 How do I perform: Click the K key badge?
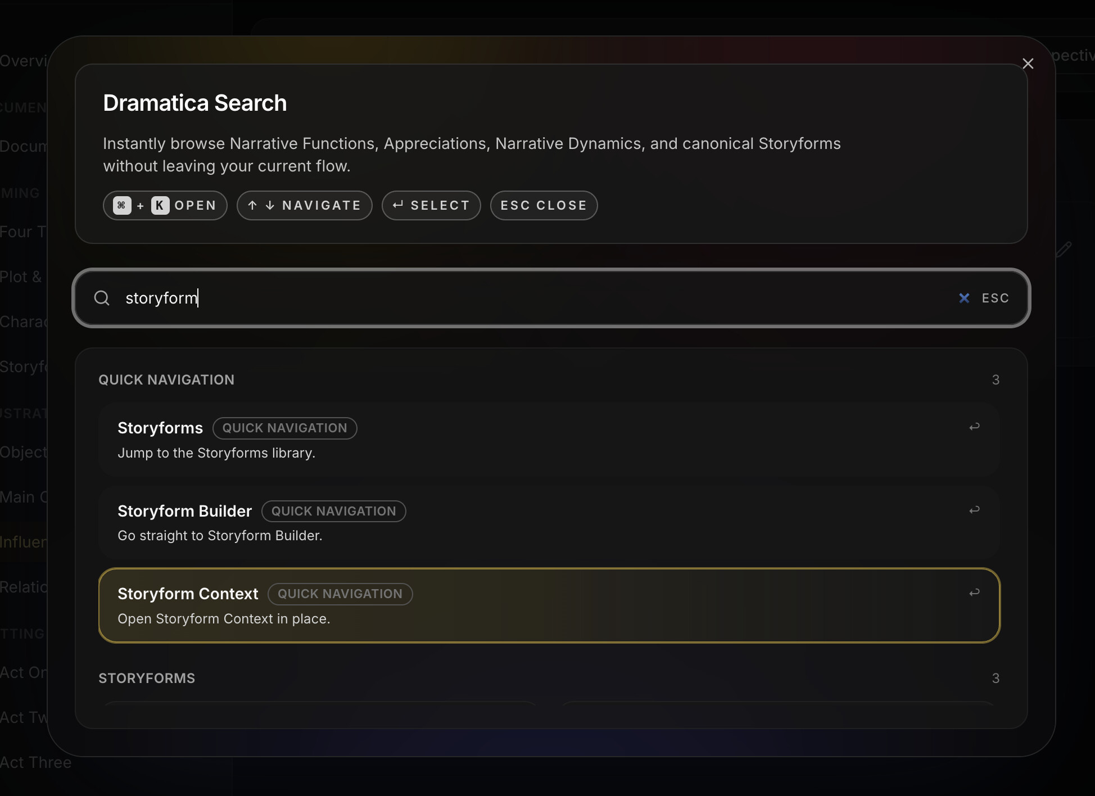click(x=160, y=205)
